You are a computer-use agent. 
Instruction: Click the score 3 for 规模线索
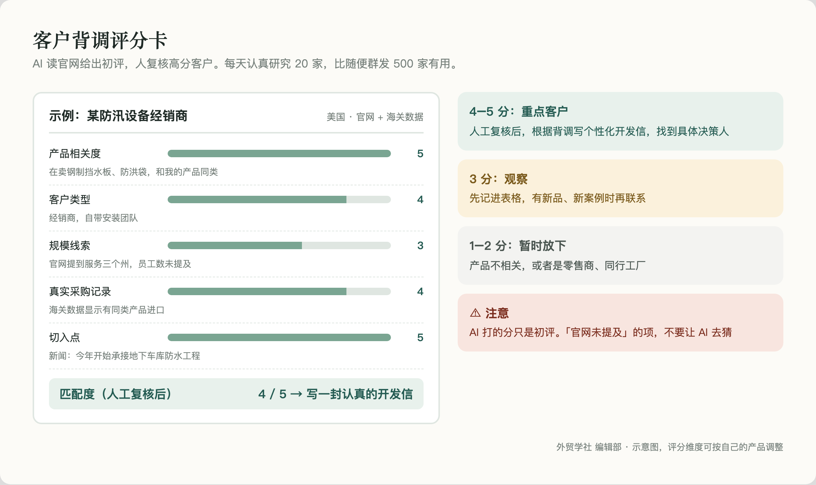[x=420, y=245]
